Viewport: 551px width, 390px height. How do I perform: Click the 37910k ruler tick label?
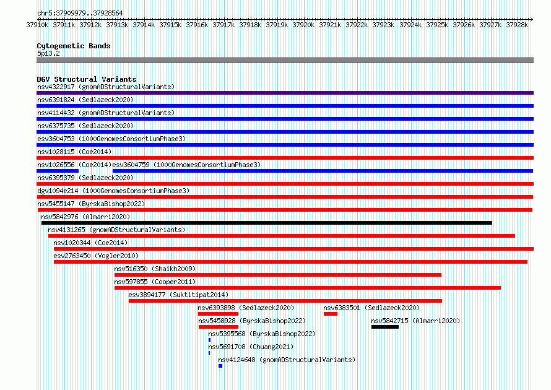(37, 25)
